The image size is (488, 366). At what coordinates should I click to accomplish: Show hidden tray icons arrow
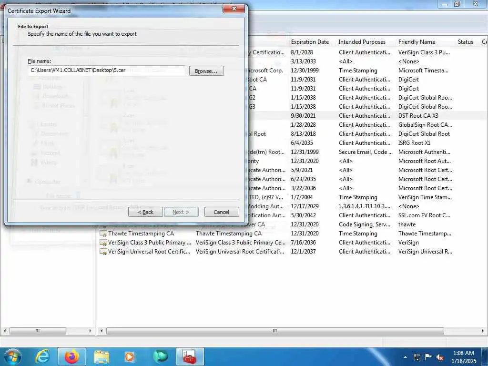click(x=405, y=357)
